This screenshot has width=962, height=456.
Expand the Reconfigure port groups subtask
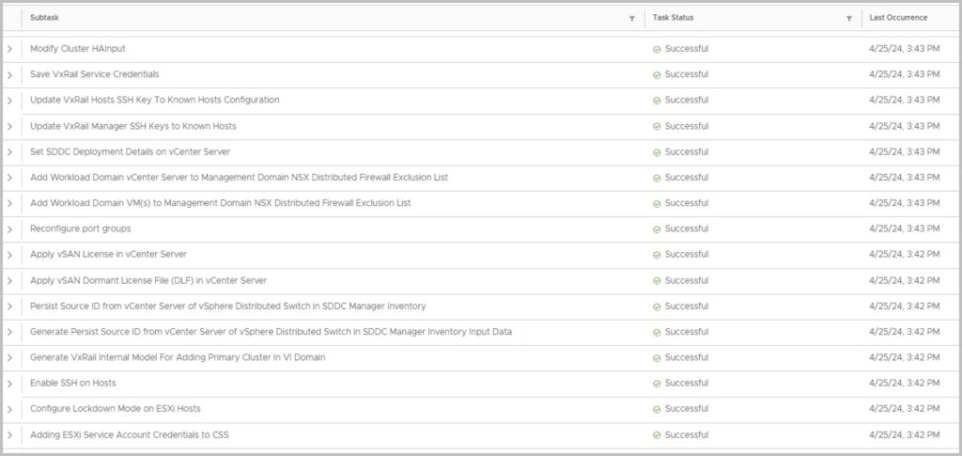pos(10,229)
